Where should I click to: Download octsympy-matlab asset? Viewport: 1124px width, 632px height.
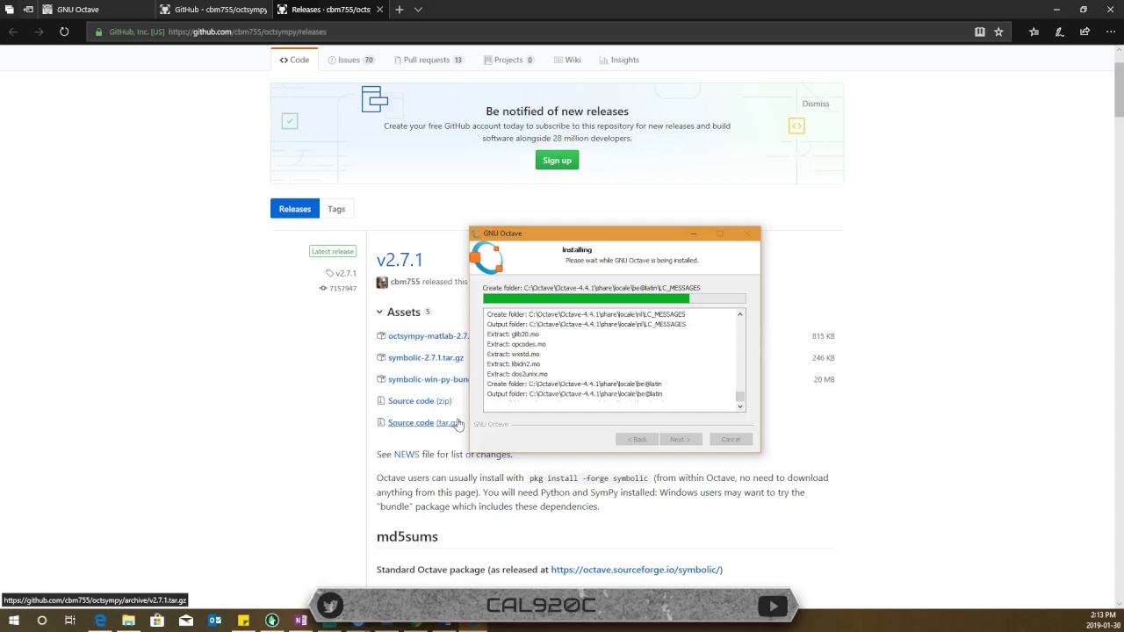(x=428, y=336)
